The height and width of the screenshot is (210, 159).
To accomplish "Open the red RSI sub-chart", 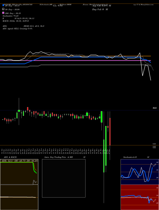I will pyautogui.click(x=140, y=197).
